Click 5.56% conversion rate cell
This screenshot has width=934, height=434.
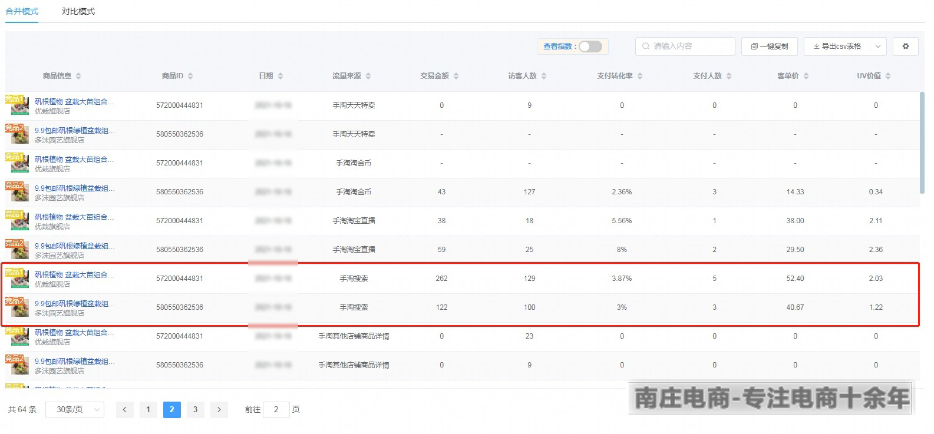pyautogui.click(x=622, y=221)
